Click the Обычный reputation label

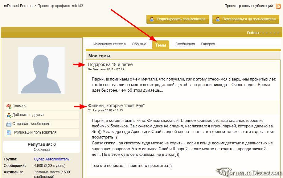pyautogui.click(x=42, y=150)
